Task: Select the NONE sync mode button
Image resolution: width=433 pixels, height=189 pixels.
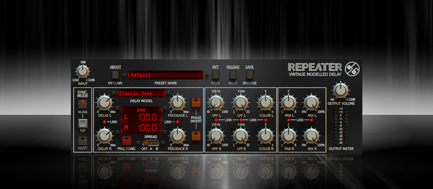Action: pyautogui.click(x=83, y=104)
